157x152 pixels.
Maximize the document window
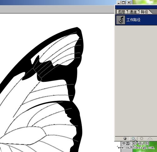point(124,3)
